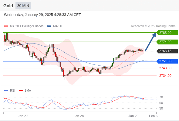Click the 2734.00 support price label
The width and height of the screenshot is (179, 121).
coord(165,76)
